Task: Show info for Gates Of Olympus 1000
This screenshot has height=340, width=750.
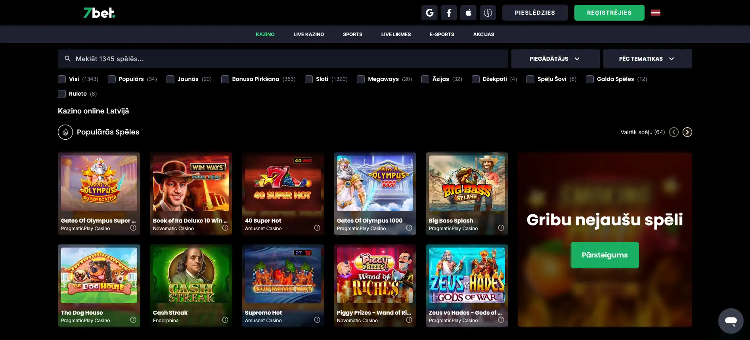Action: pos(409,228)
